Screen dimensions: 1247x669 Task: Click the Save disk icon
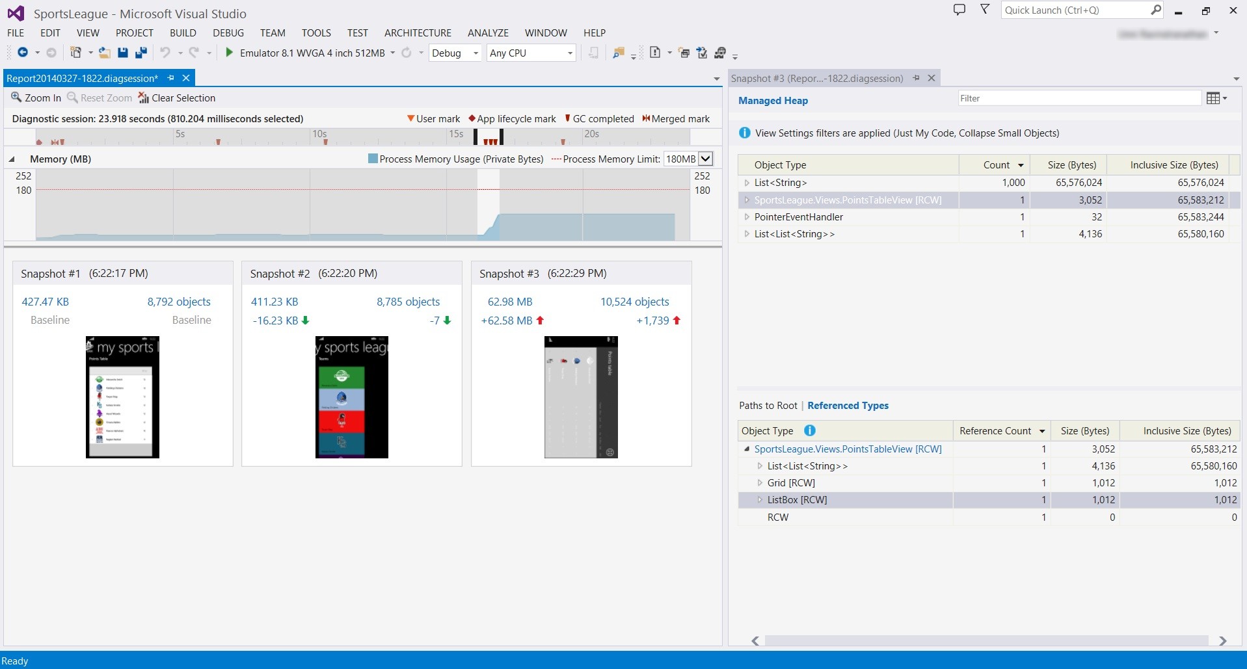point(122,53)
